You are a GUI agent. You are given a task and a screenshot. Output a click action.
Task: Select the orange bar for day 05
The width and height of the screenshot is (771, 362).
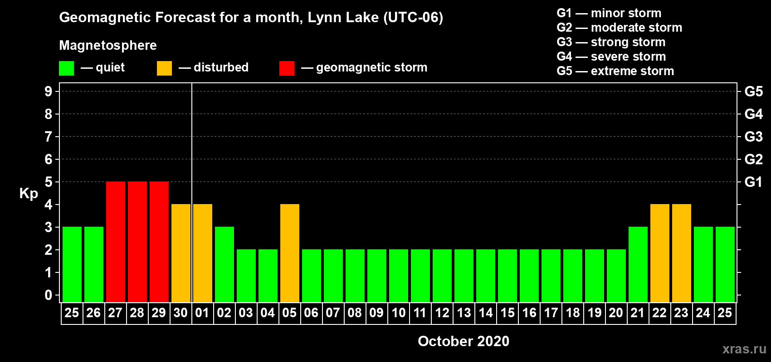click(x=290, y=253)
